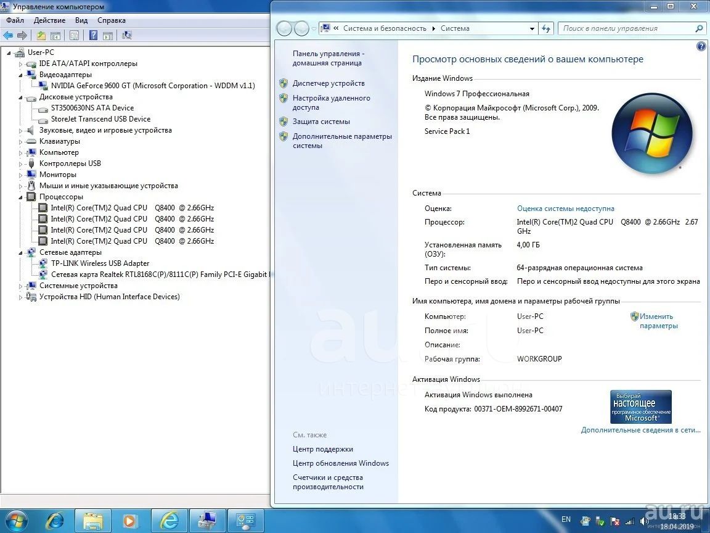Open help icon in System window

click(x=701, y=46)
